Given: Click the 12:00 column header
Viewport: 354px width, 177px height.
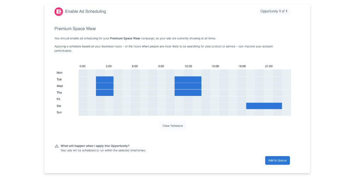Looking at the screenshot, I should pyautogui.click(x=188, y=66).
